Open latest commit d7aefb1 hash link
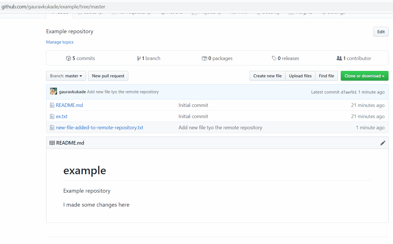 349,92
